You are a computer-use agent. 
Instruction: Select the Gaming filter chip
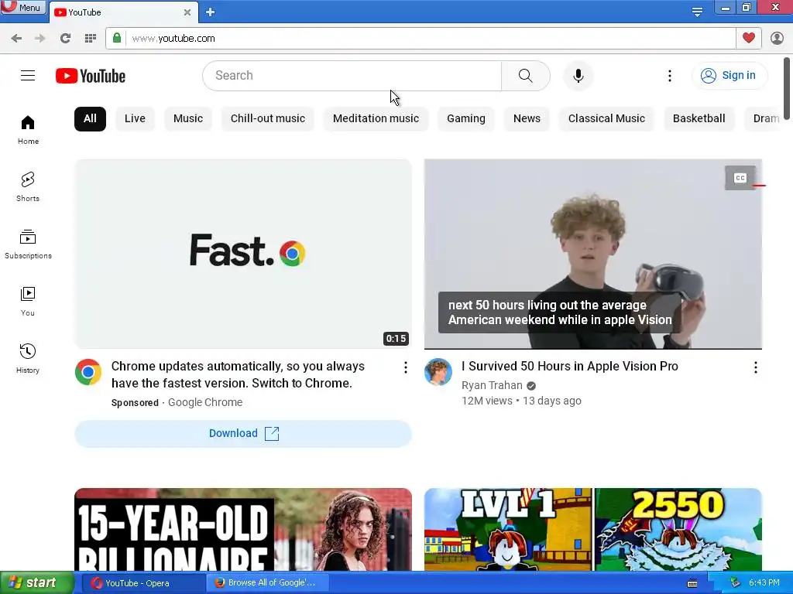[x=465, y=118]
